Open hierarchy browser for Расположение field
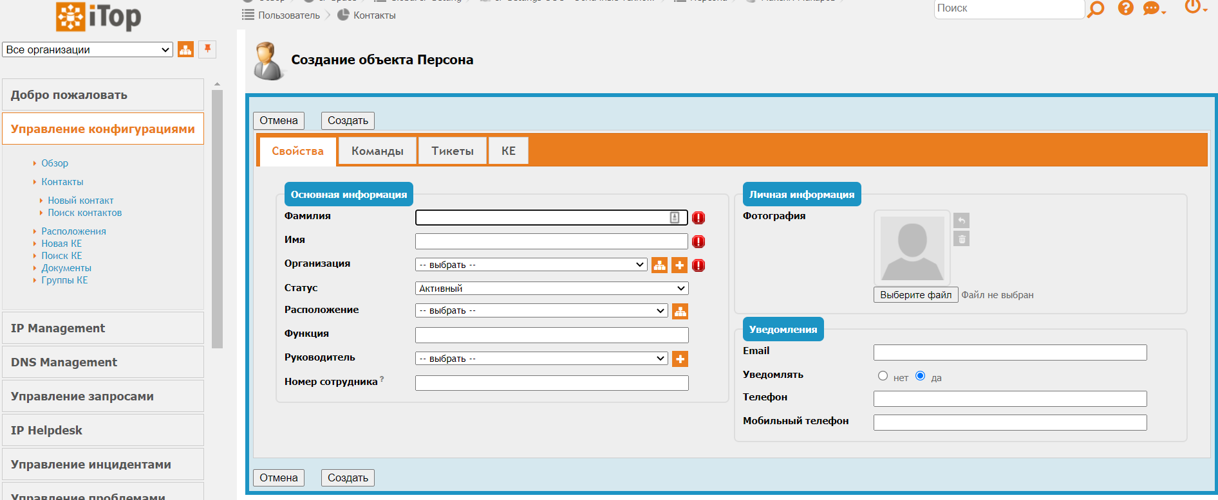 (680, 311)
